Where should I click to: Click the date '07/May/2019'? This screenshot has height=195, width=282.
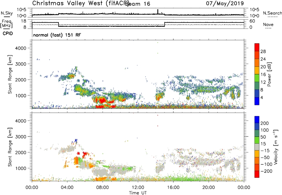tap(225, 4)
